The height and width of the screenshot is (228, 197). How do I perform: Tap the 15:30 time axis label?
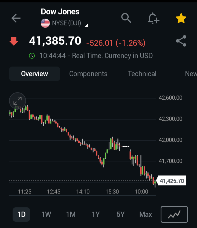click(112, 192)
